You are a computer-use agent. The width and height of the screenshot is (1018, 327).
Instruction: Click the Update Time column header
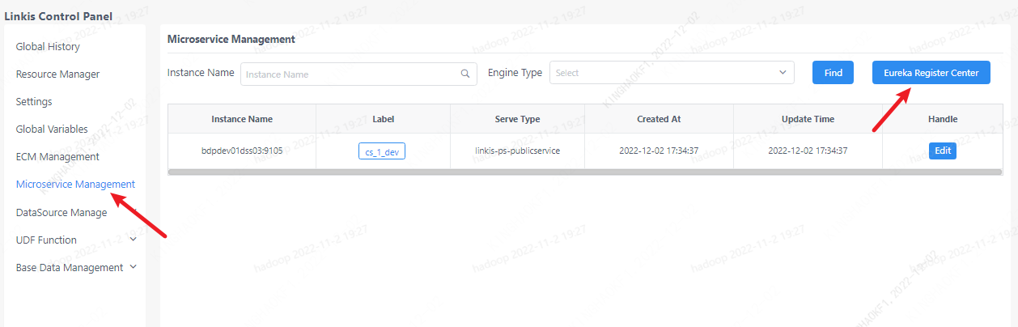point(807,119)
